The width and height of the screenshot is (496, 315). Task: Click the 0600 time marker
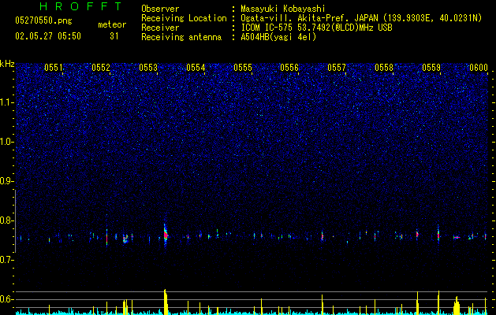[x=479, y=68]
